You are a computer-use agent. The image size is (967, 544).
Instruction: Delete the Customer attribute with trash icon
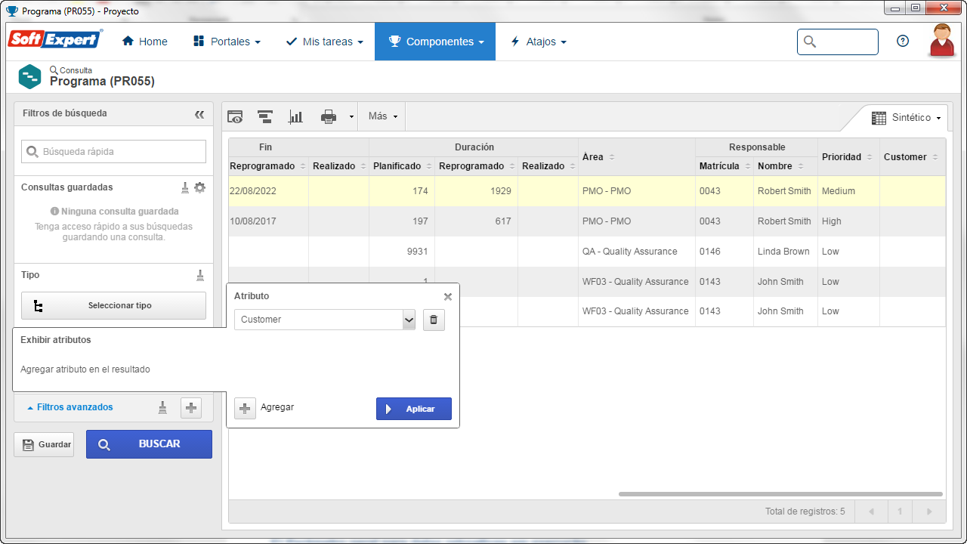434,320
